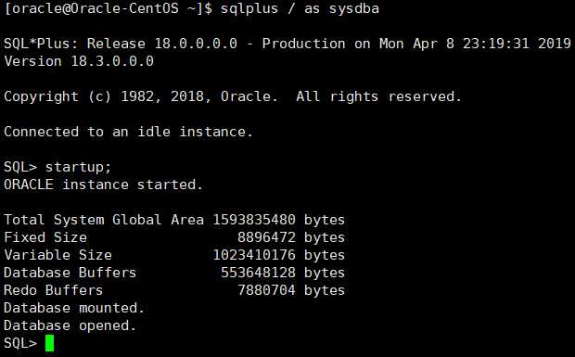Click the 'Database opened.' message
The width and height of the screenshot is (575, 357).
70,325
